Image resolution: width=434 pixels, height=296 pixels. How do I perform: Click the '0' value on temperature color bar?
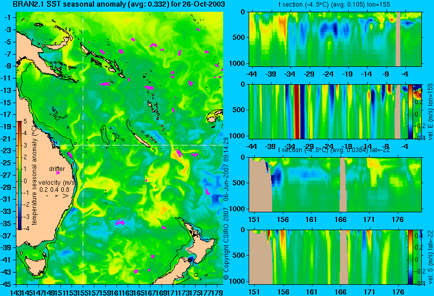25,181
